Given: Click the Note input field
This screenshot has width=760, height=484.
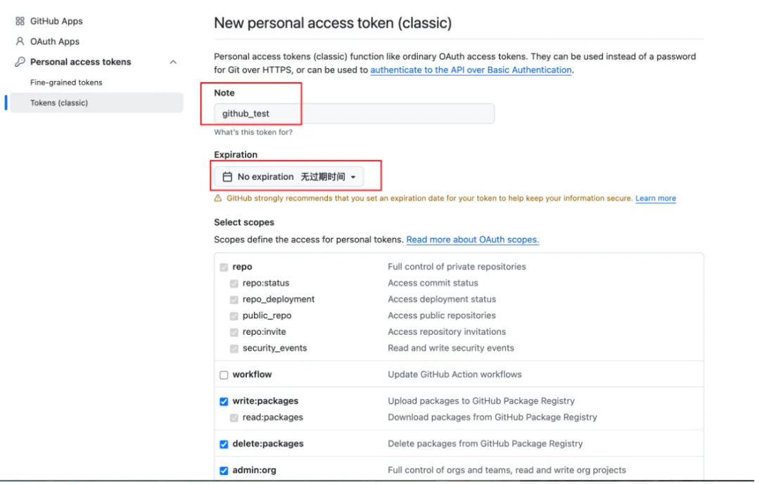Looking at the screenshot, I should (x=354, y=114).
